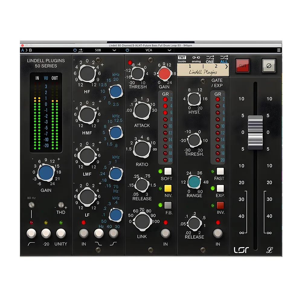The image size is (302, 302).
Task: Click the red compressor GAIN knob
Action: point(164,74)
